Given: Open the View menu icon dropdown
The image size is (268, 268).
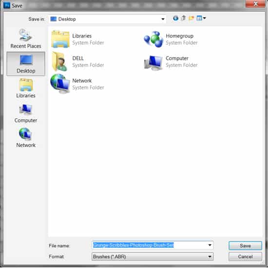Looking at the screenshot, I should tap(201, 18).
